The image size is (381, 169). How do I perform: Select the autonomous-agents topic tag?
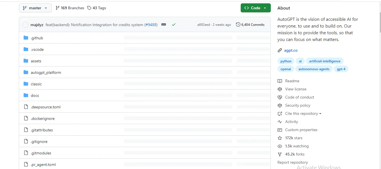click(314, 69)
